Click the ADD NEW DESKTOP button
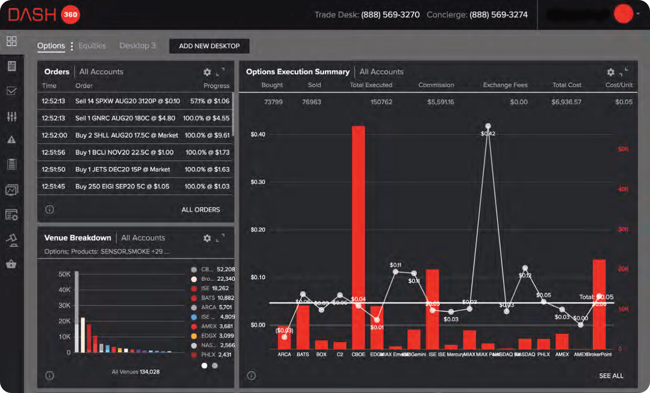 pyautogui.click(x=209, y=46)
